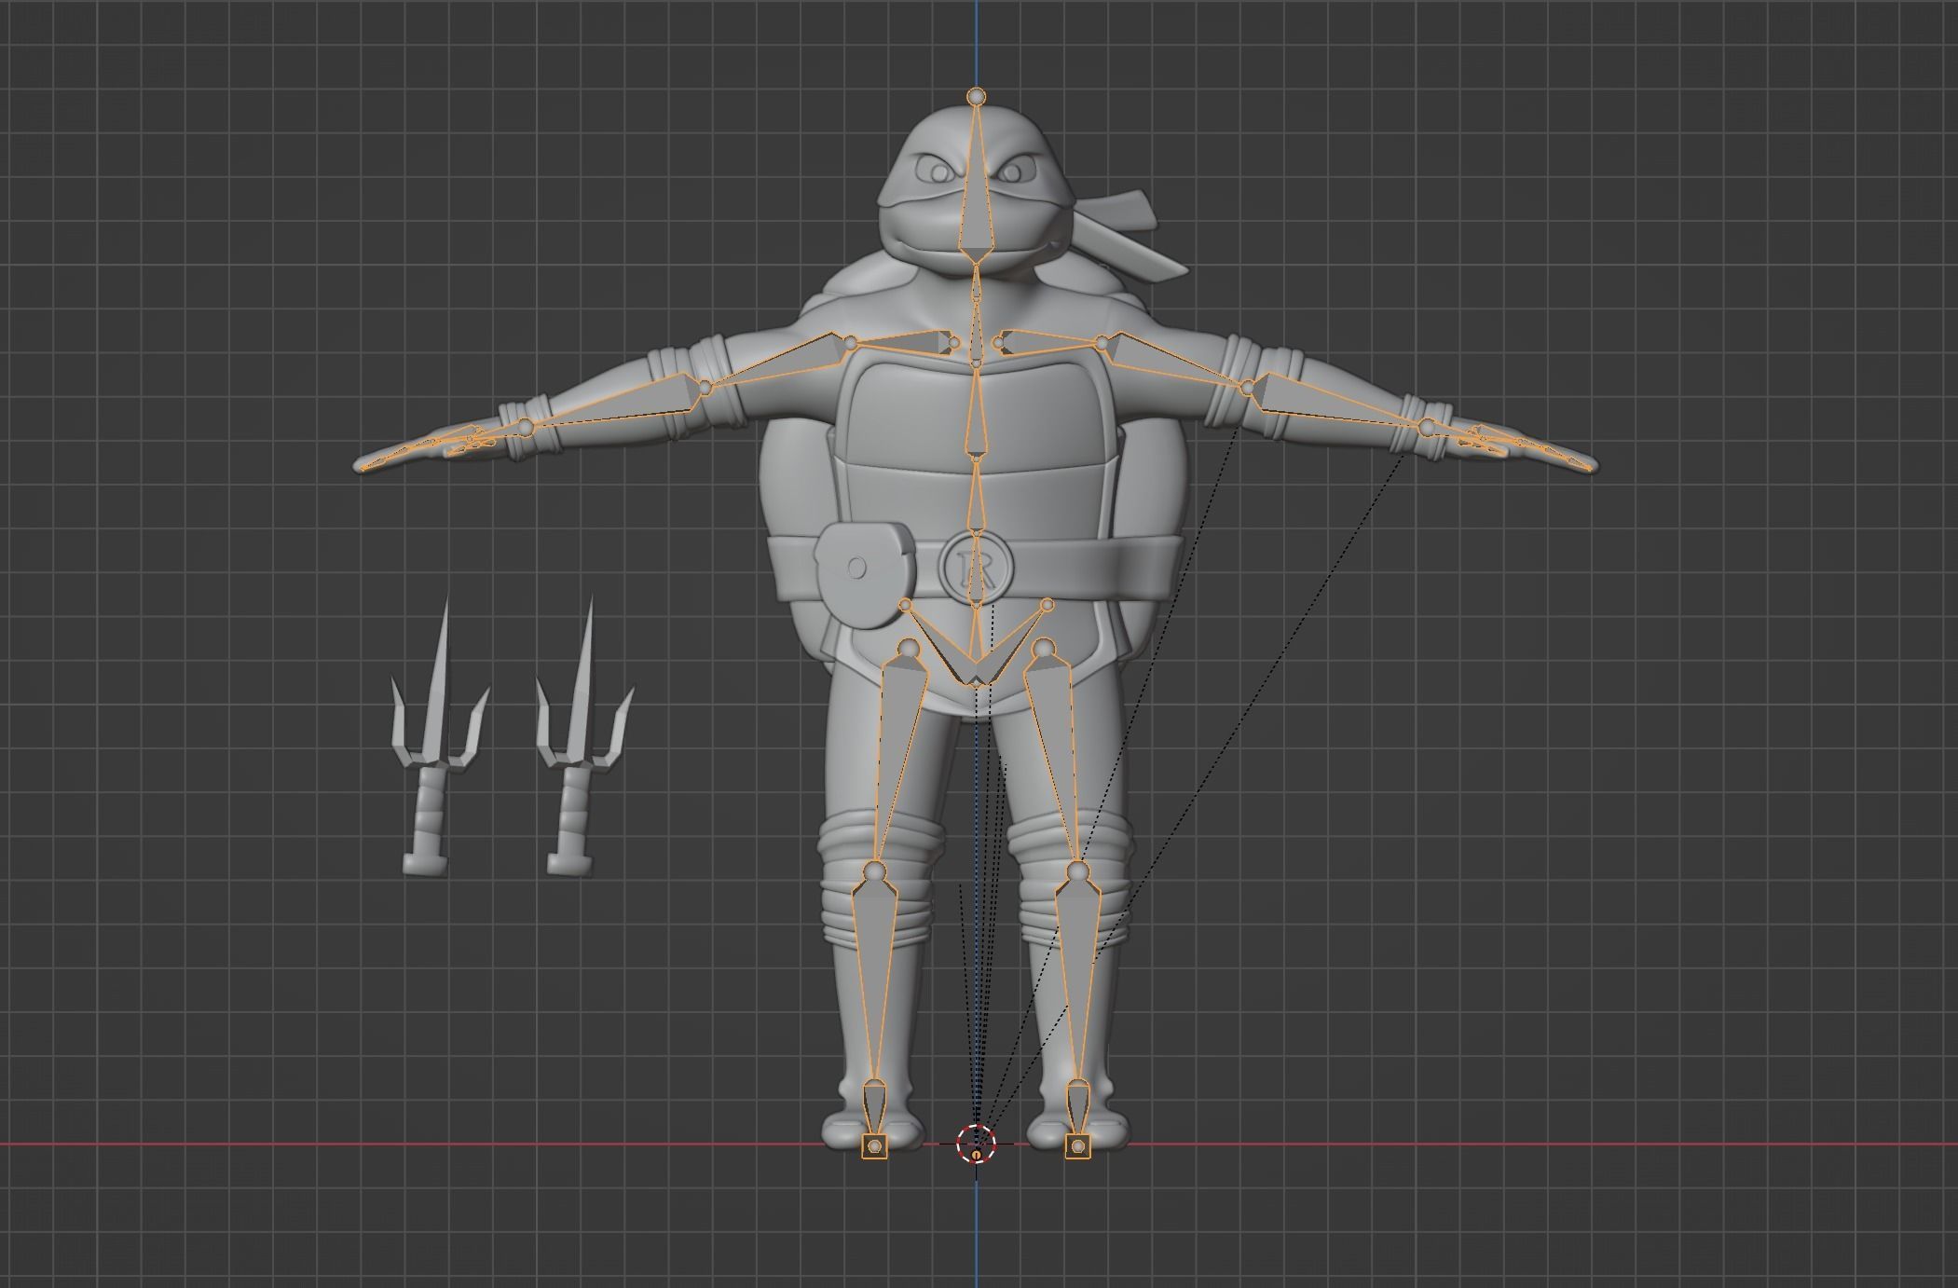Select elbow joint of the screen-right arm
The width and height of the screenshot is (1958, 1288).
point(1247,387)
